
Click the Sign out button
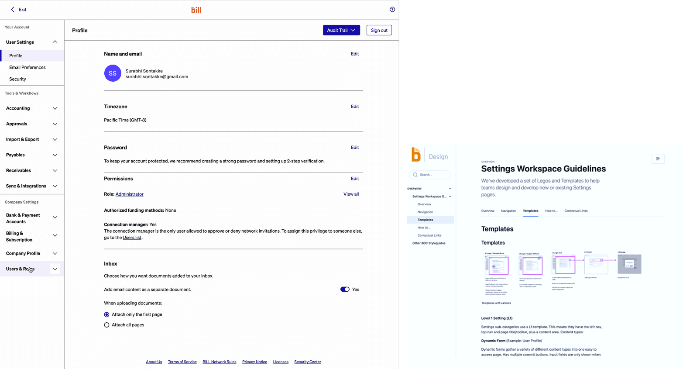pos(379,30)
